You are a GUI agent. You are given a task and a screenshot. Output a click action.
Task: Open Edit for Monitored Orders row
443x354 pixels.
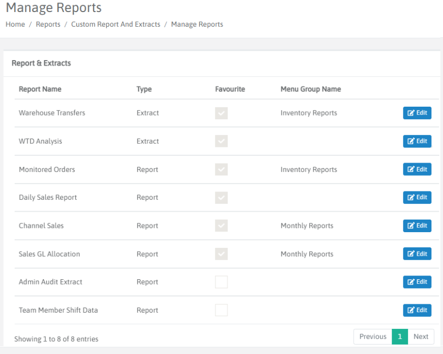(x=417, y=169)
